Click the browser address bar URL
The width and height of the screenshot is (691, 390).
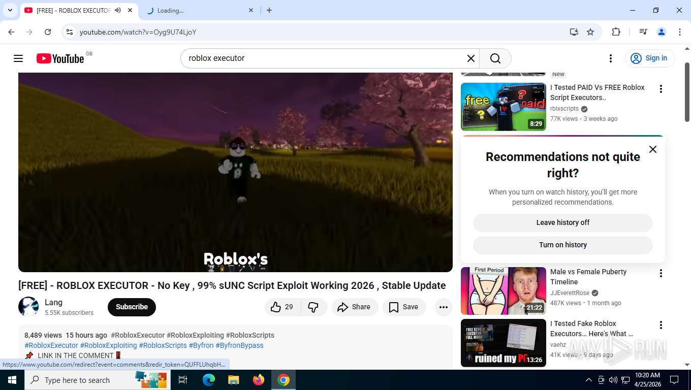click(x=138, y=32)
